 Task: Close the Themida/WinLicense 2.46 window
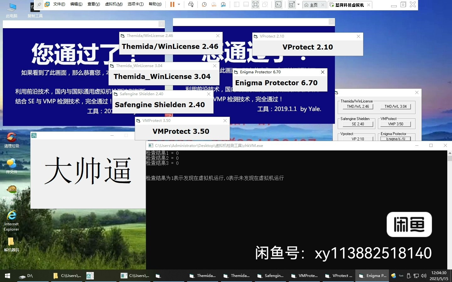point(218,36)
